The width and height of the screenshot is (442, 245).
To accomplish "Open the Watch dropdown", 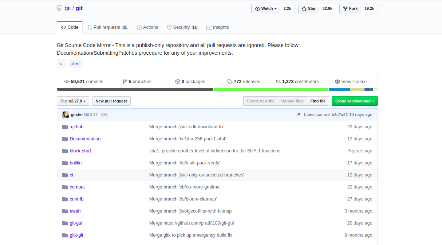I will pyautogui.click(x=265, y=8).
